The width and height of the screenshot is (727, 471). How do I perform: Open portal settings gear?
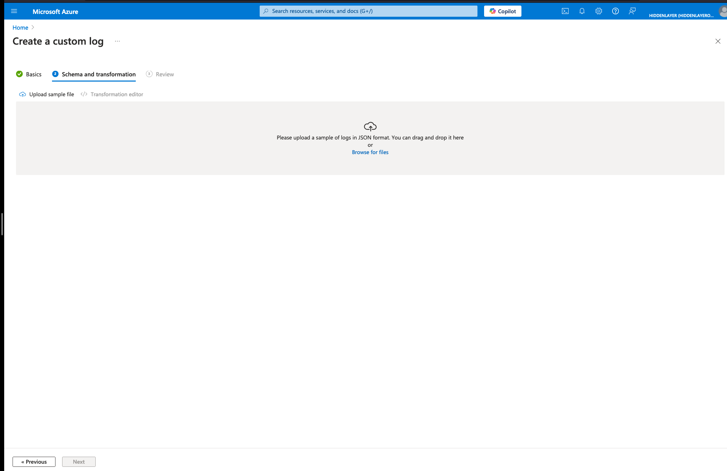[599, 11]
